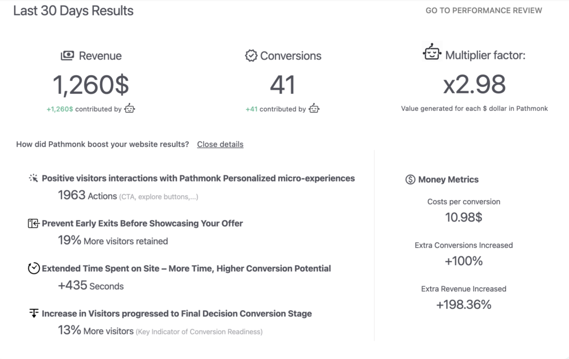569x359 pixels.
Task: Click the clock icon for time spent
Action: [x=34, y=268]
